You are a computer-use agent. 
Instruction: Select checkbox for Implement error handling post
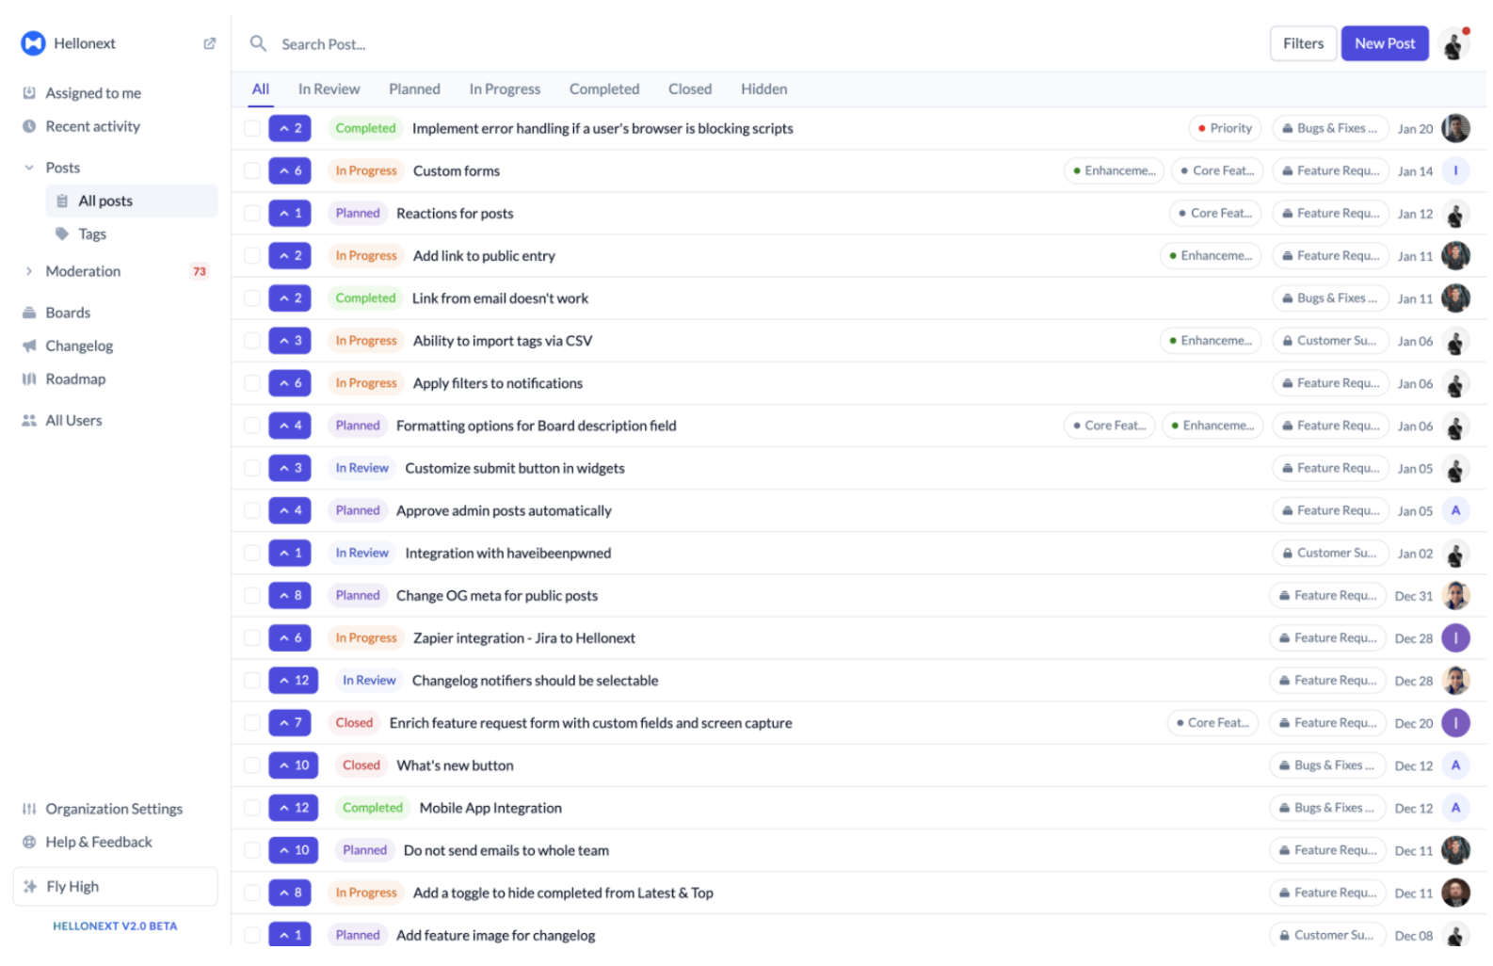point(252,128)
